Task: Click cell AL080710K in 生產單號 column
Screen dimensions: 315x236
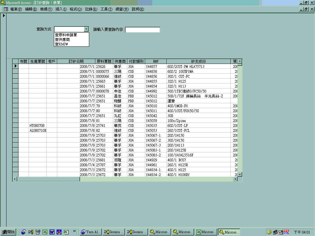Action: 38,130
